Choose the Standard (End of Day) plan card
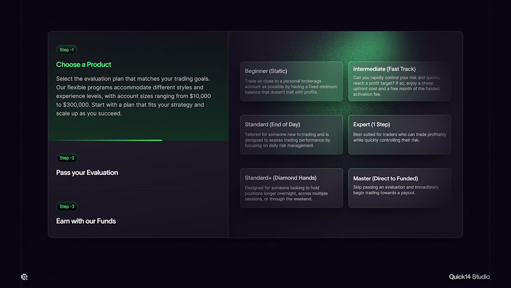511x288 pixels. (291, 135)
